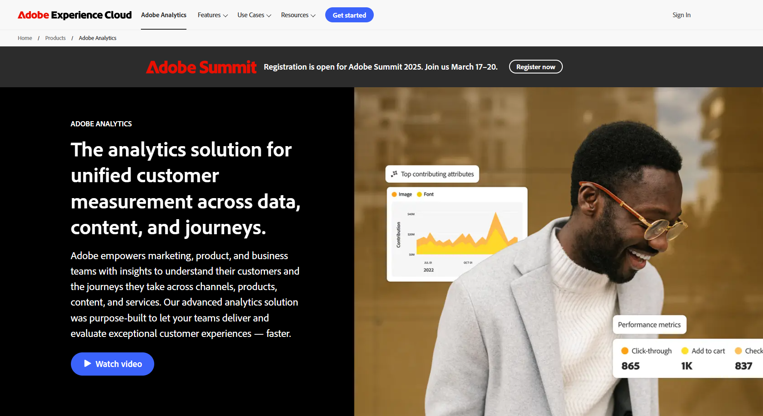
Task: Click the Watch video button
Action: point(113,364)
